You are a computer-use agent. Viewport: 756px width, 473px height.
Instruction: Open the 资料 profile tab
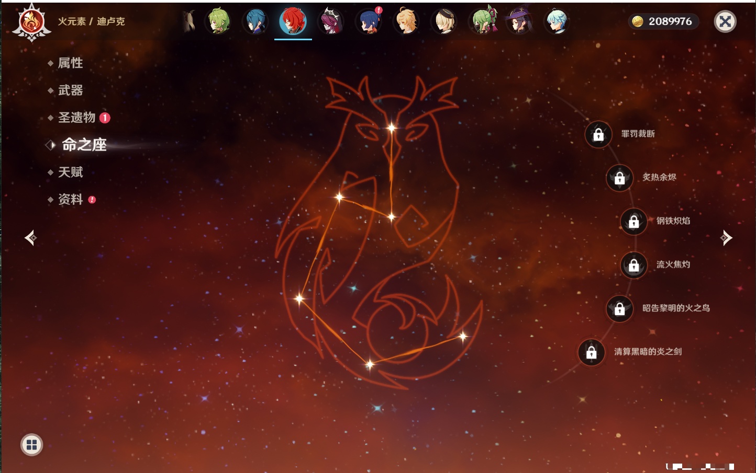click(70, 199)
